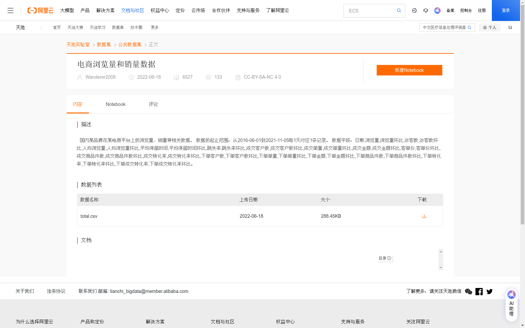Click the total.csv file name
The width and height of the screenshot is (525, 328).
coord(89,216)
